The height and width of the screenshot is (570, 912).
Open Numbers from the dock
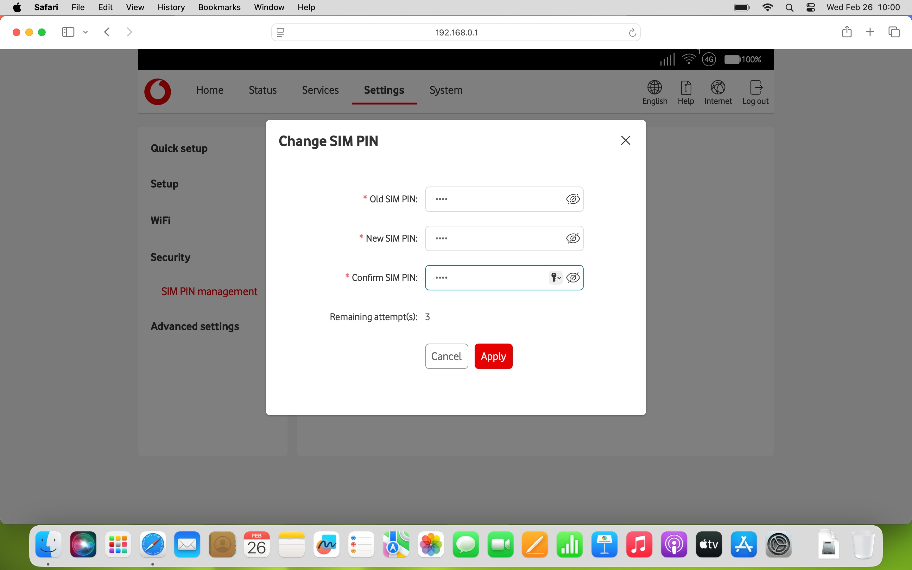(569, 544)
